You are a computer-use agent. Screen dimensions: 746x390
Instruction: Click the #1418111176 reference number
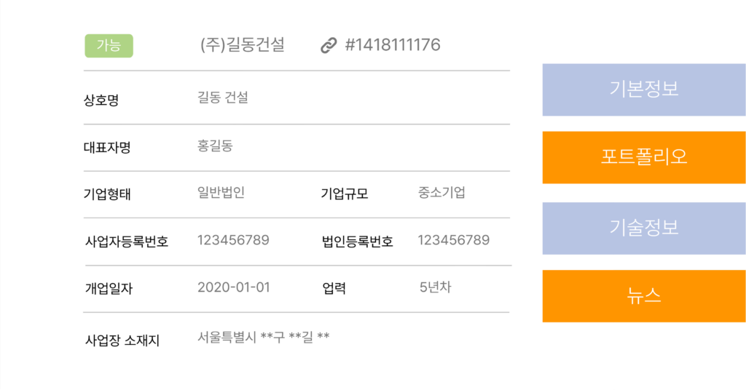[392, 45]
